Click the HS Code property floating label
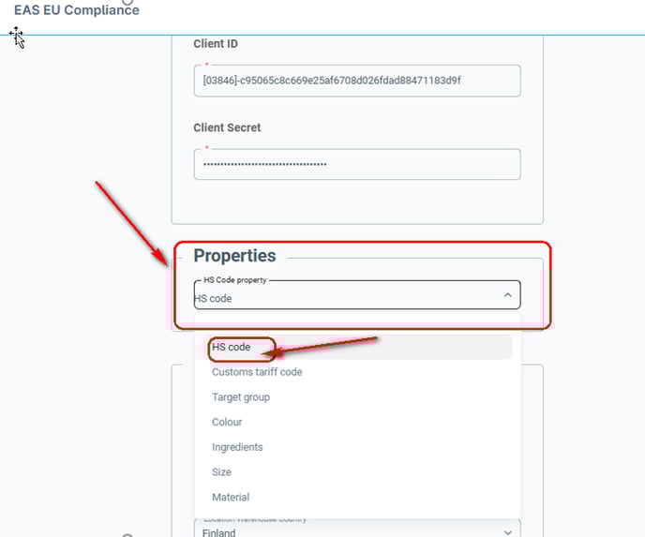Image resolution: width=645 pixels, height=537 pixels. (x=235, y=280)
